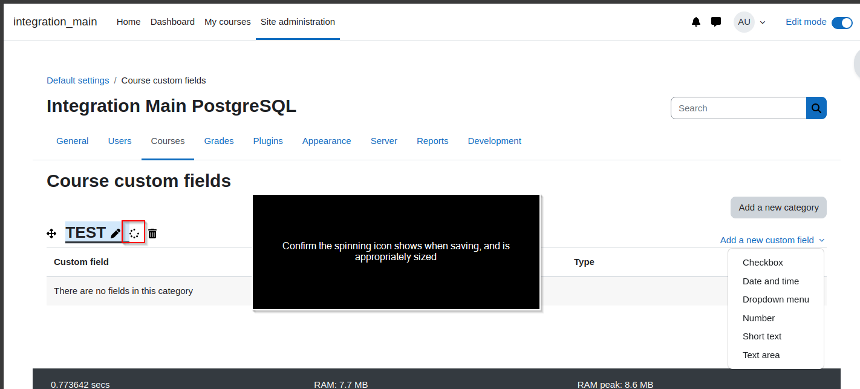Click the pencil icon to rename TEST
The image size is (860, 389).
tap(116, 234)
